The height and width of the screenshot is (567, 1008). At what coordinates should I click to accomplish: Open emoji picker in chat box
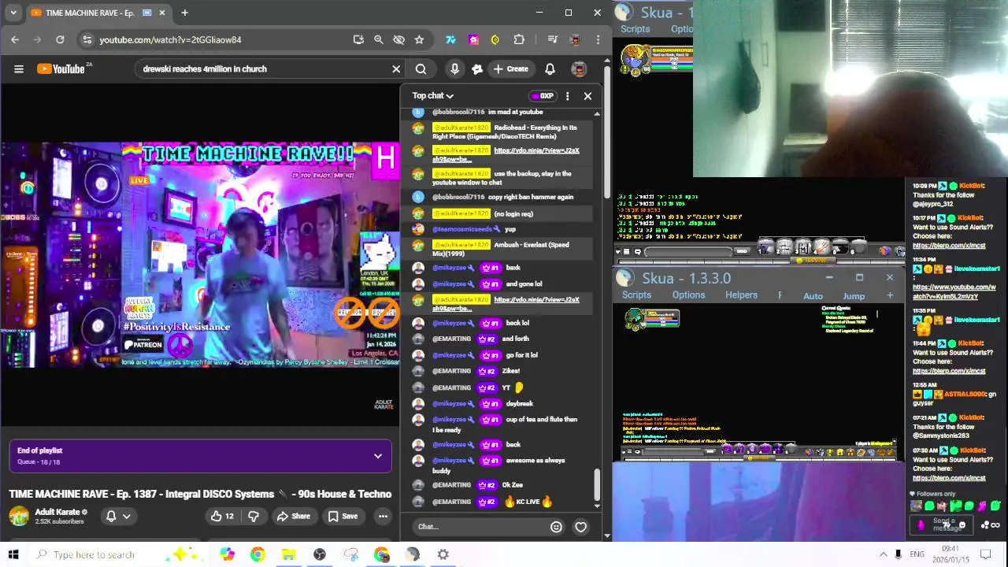coord(556,527)
